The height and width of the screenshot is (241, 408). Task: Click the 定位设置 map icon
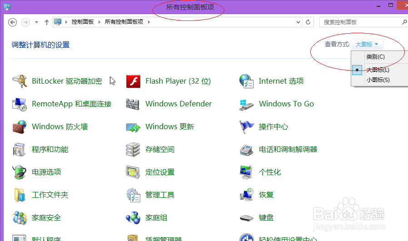tap(133, 172)
